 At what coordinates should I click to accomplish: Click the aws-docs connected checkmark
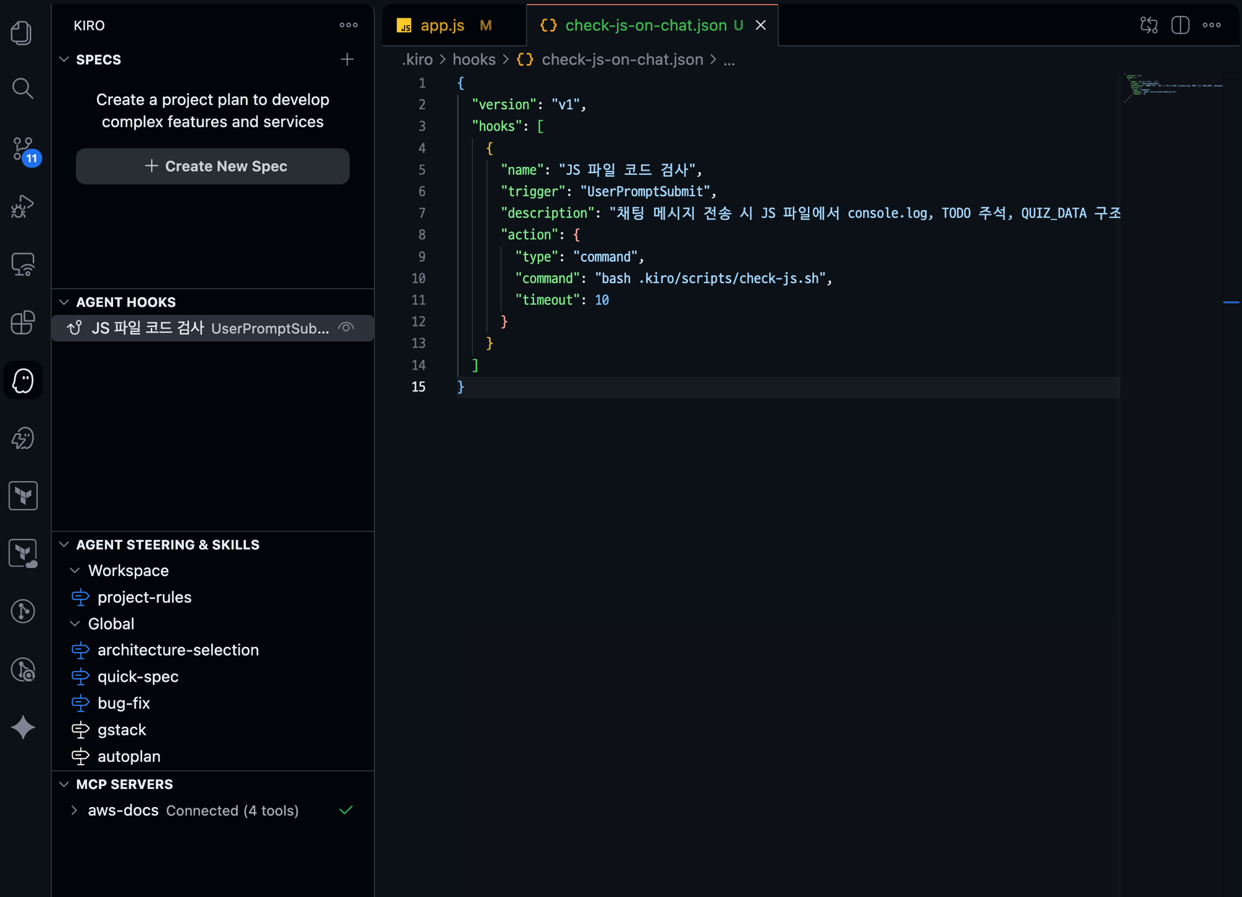pyautogui.click(x=347, y=809)
